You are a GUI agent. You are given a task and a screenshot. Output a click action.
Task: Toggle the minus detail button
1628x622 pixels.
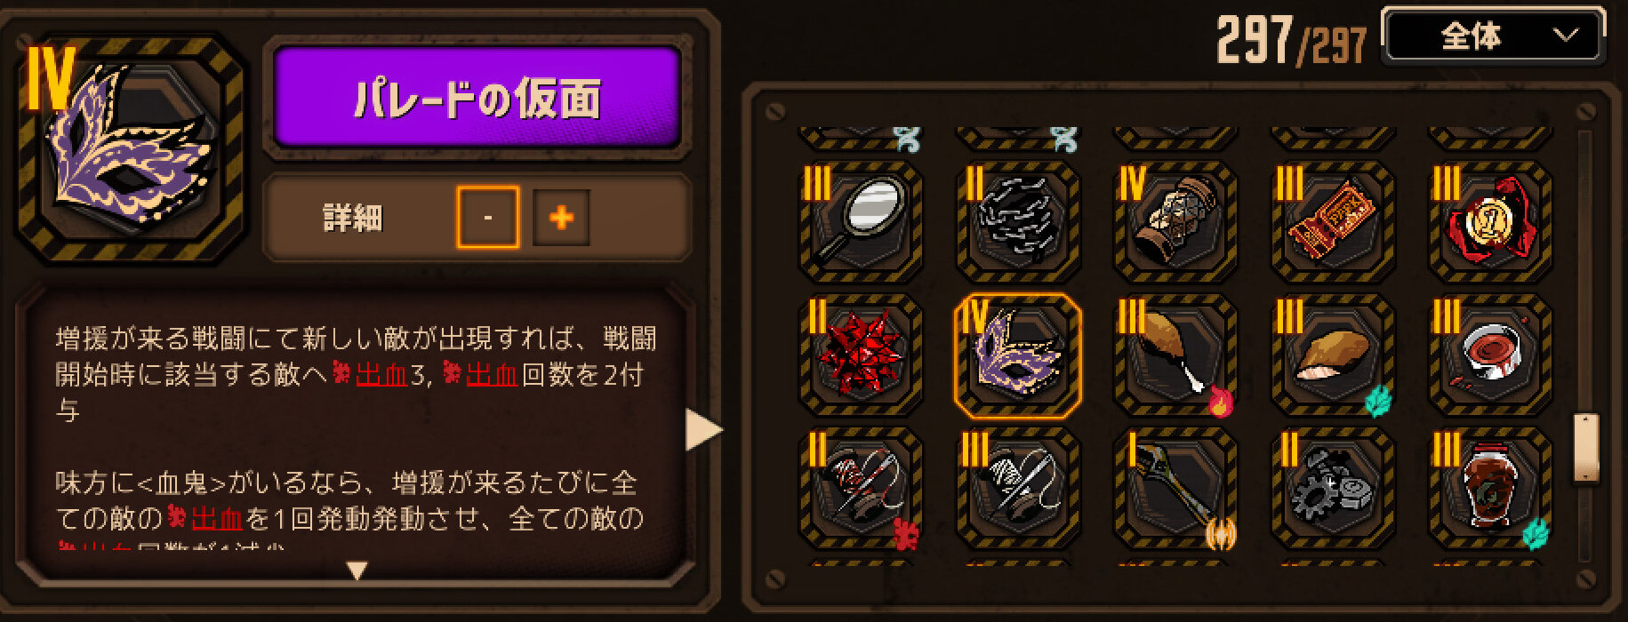coord(487,217)
